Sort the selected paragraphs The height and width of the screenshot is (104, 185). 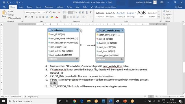87,12
